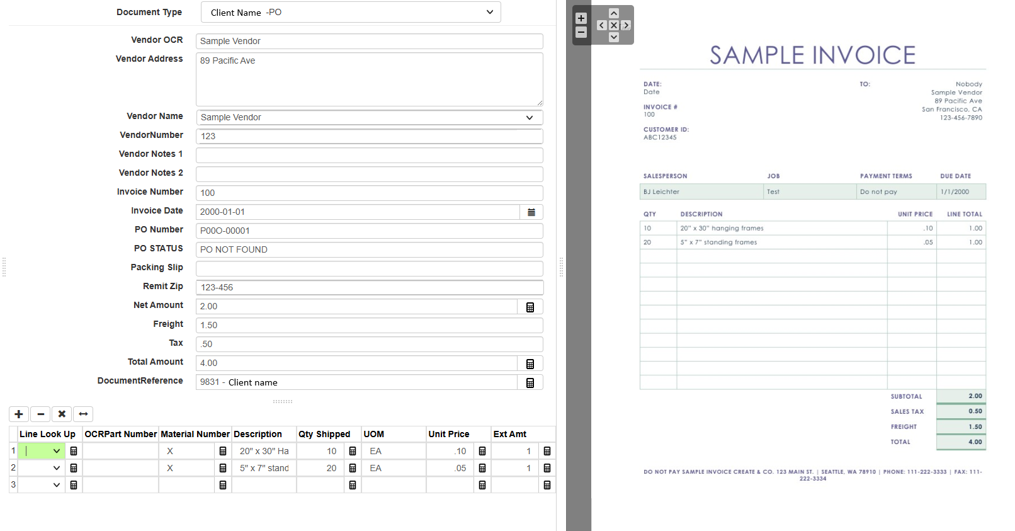Click the Description column header

point(258,434)
